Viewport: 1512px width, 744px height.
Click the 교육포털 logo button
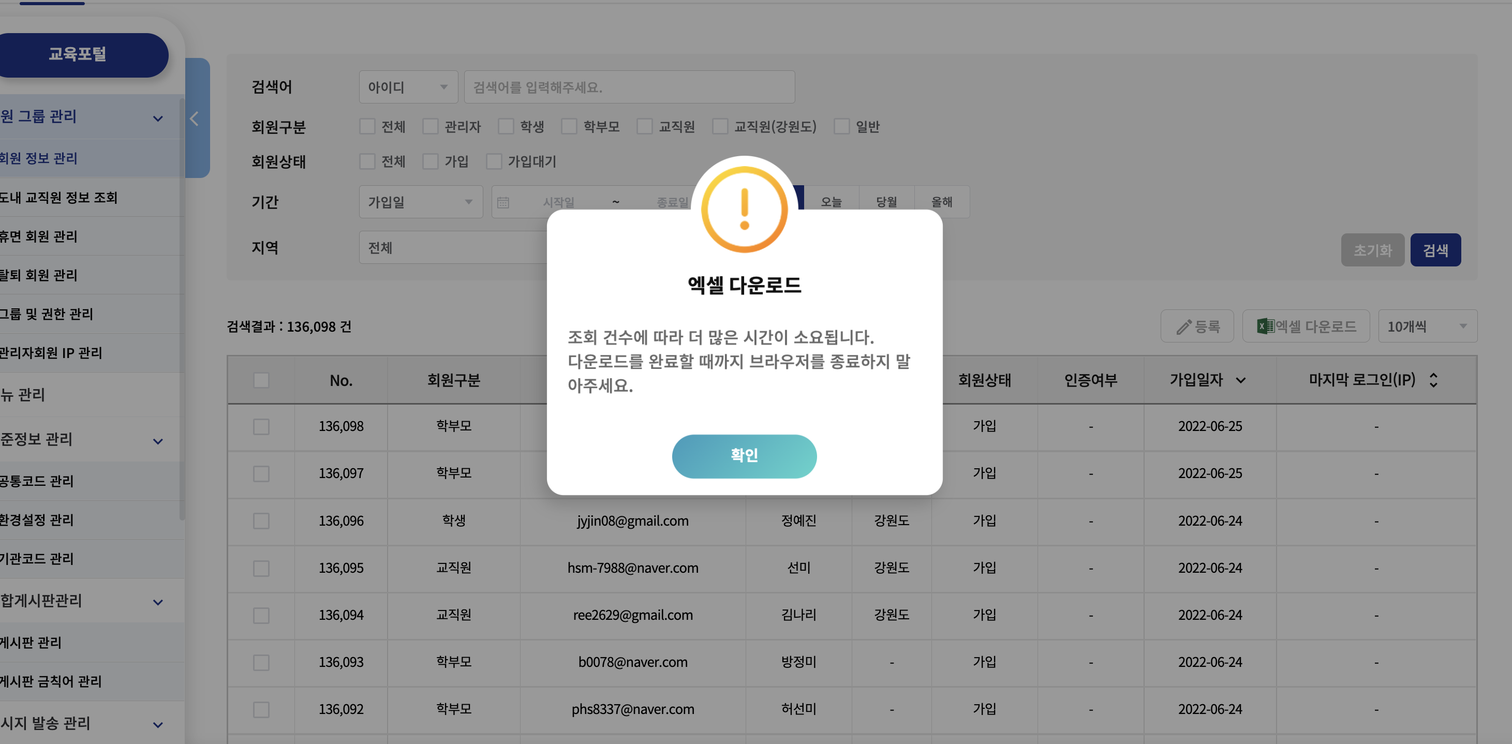[x=78, y=54]
